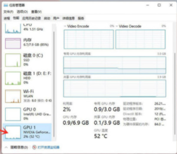The height and width of the screenshot is (154, 177).
Task: Select the 磁盘 1 (D: E: F:) HDD entry
Action: point(28,78)
